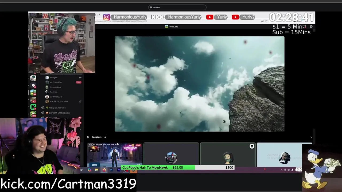Image resolution: width=342 pixels, height=192 pixels.
Task: Expand the system tray hidden icons chevron
Action: 281,170
